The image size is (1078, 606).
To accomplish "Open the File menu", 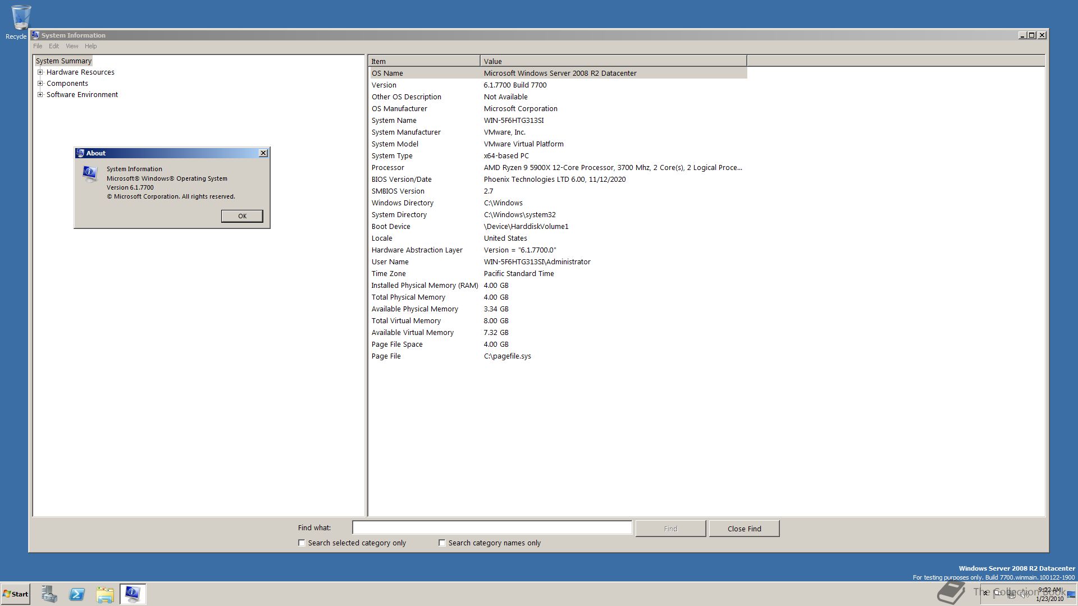I will pos(38,46).
